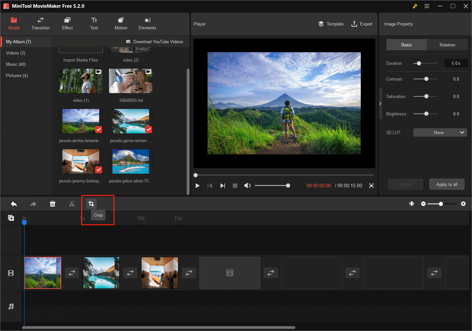Click the Delete (trash) icon
This screenshot has width=472, height=331.
(x=52, y=204)
